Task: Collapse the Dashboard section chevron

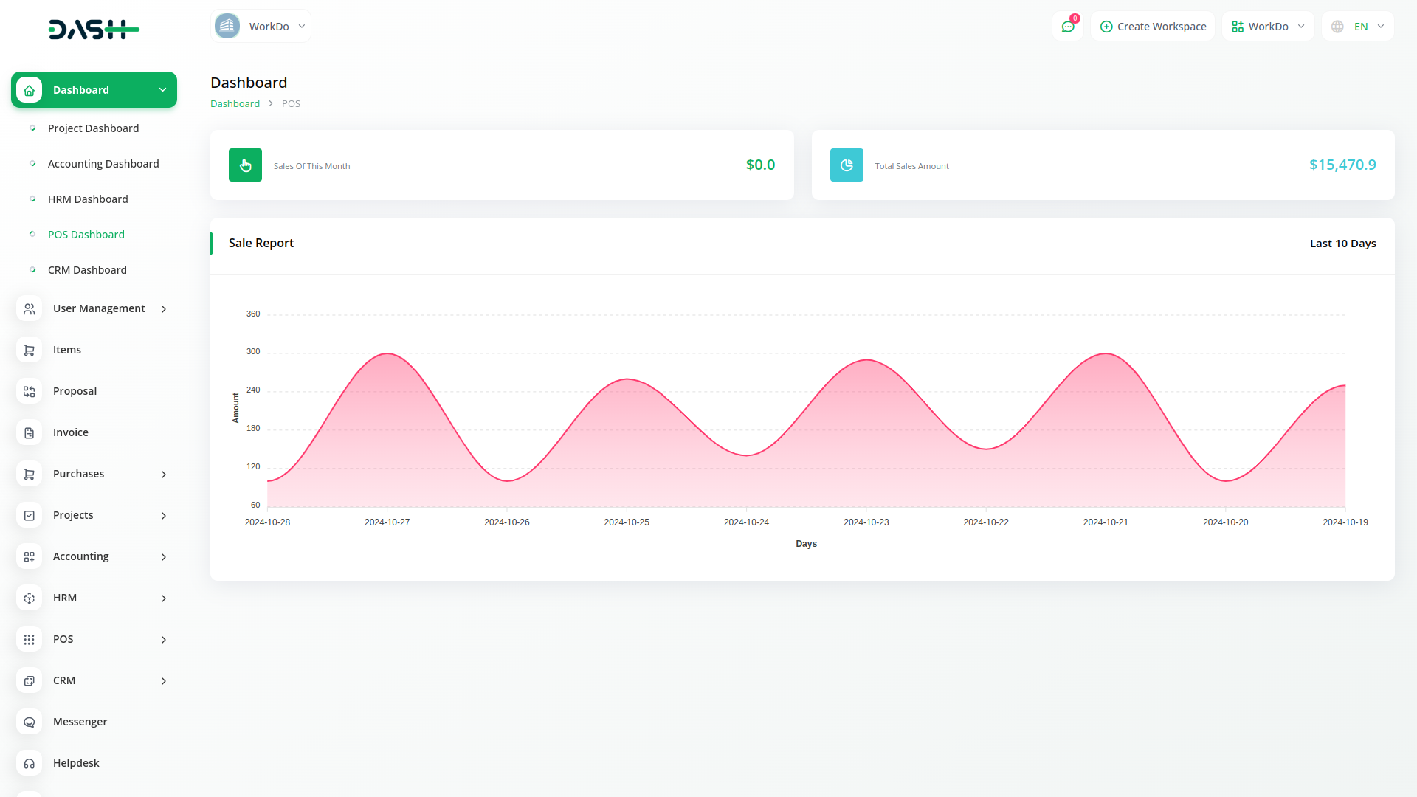Action: (x=162, y=89)
